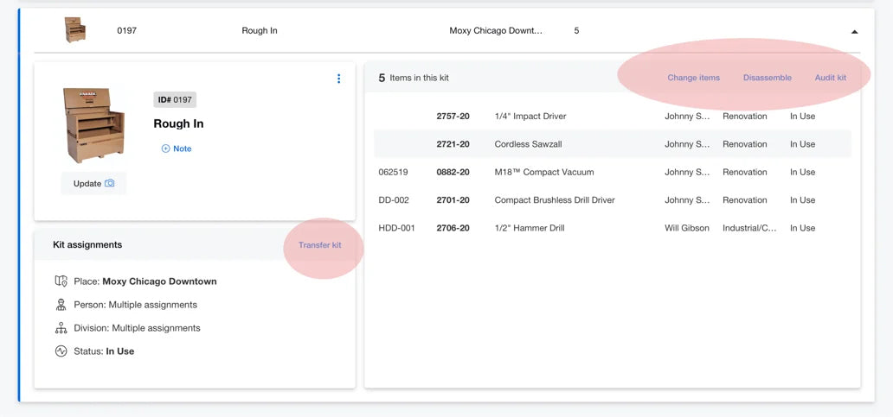Click the camera icon on Update
893x417 pixels.
click(109, 184)
